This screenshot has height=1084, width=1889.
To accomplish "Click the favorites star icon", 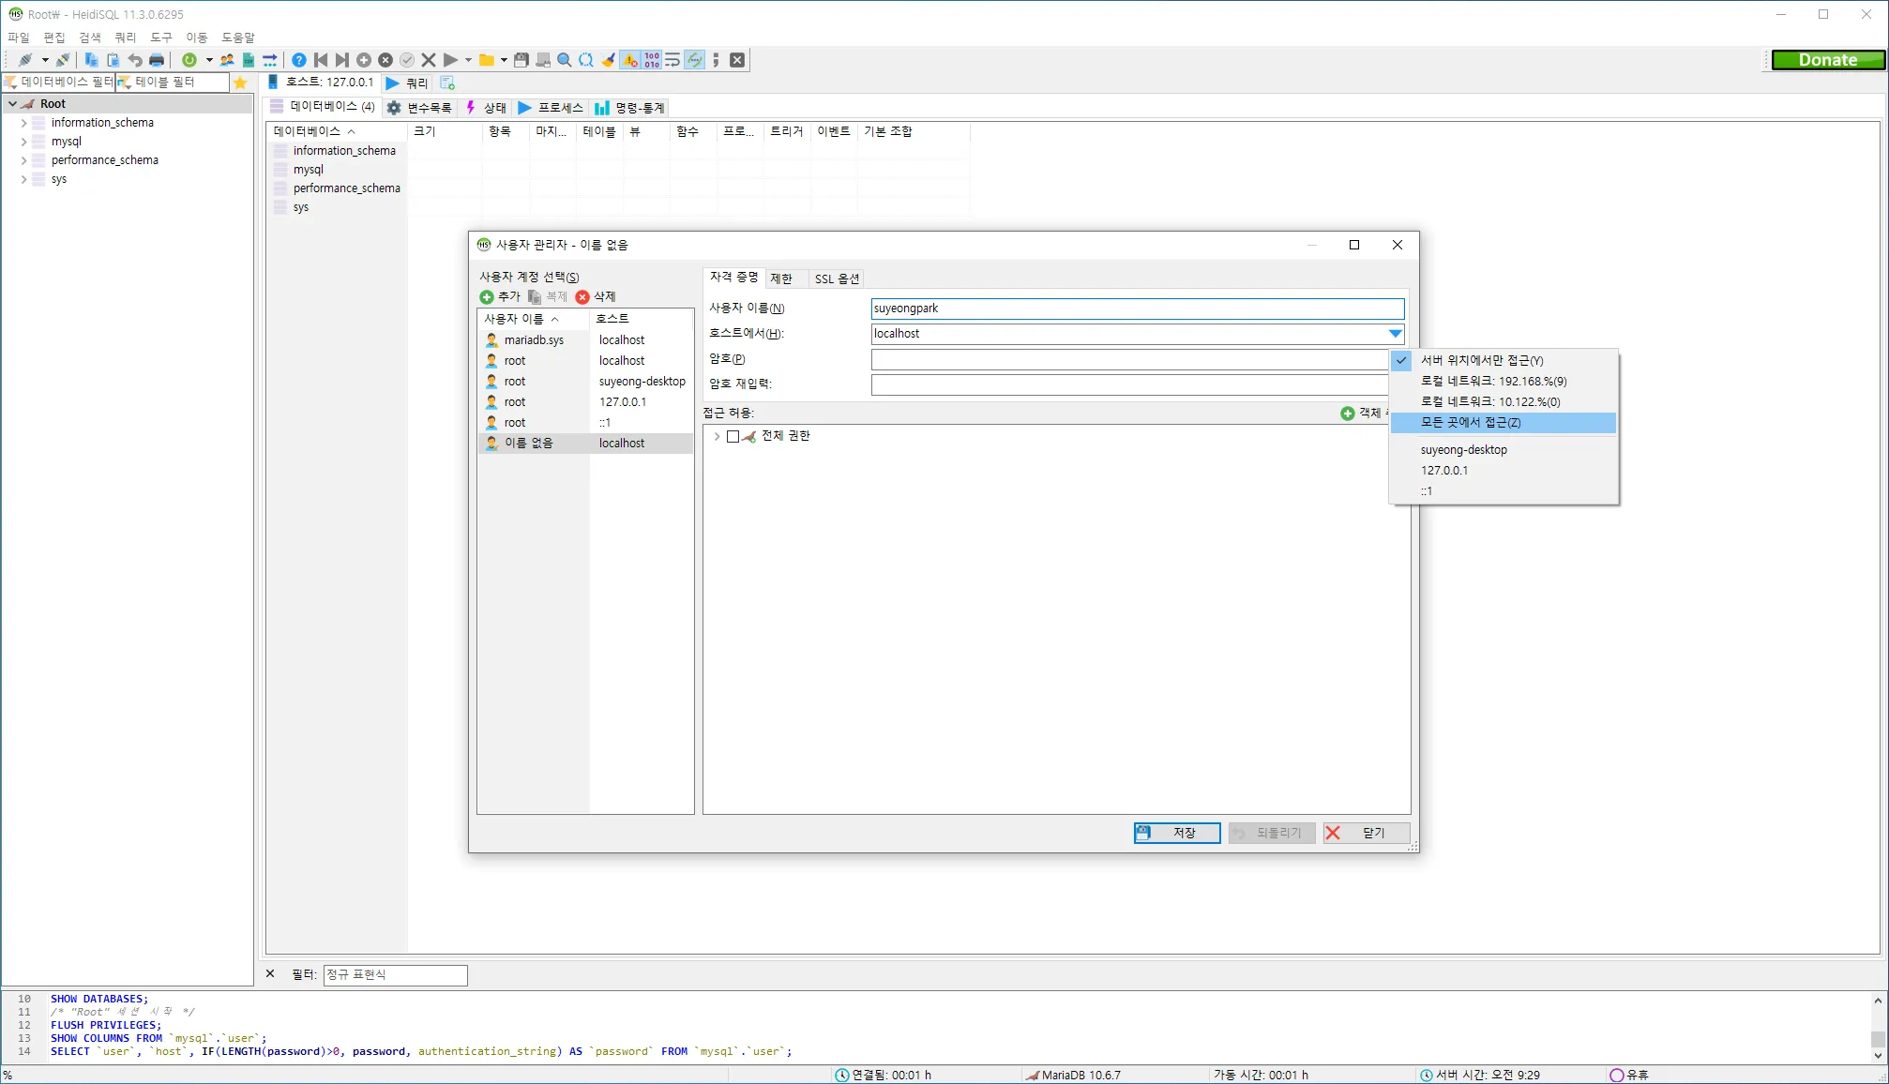I will pos(240,83).
